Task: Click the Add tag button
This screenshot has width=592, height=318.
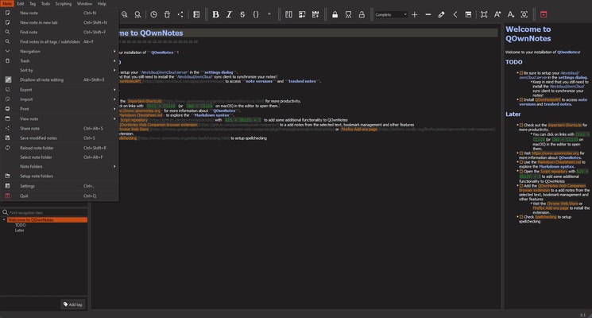Action: click(x=73, y=304)
